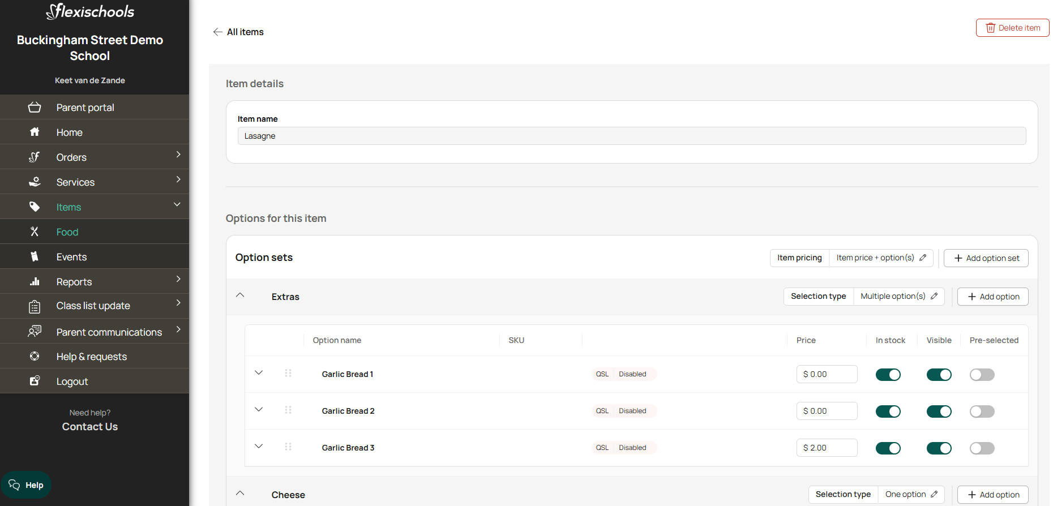Click the Delete item button
The image size is (1053, 506).
point(1012,28)
